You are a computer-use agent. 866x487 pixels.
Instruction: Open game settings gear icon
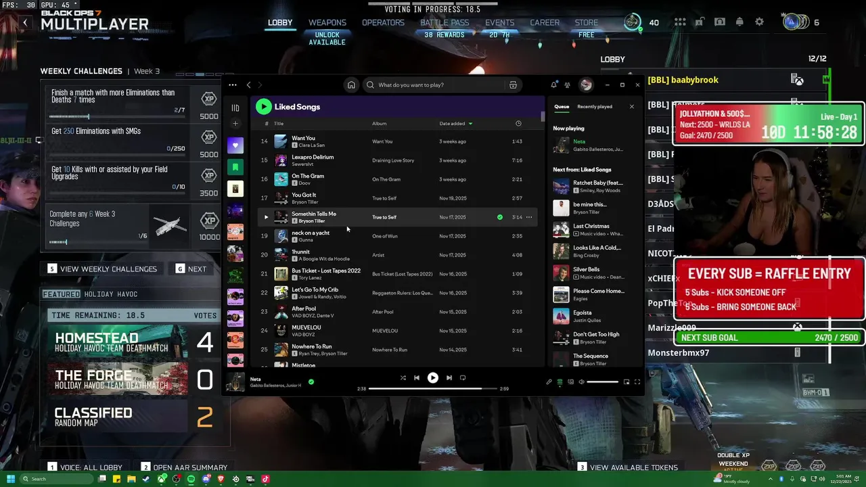pyautogui.click(x=759, y=22)
